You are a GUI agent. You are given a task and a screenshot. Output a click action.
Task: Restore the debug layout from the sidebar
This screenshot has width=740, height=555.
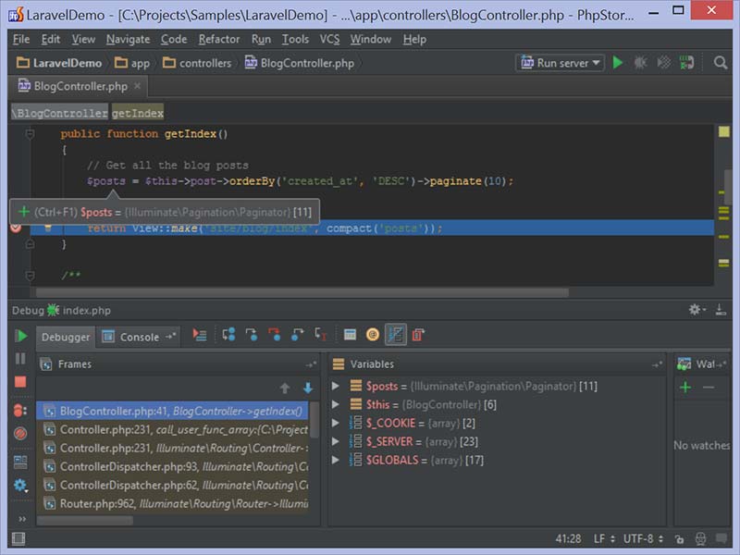pos(20,462)
